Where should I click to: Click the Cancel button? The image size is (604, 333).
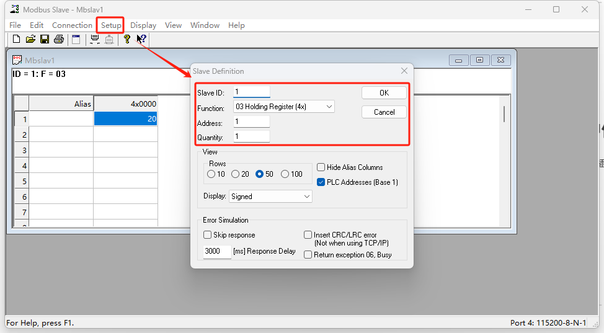point(384,112)
